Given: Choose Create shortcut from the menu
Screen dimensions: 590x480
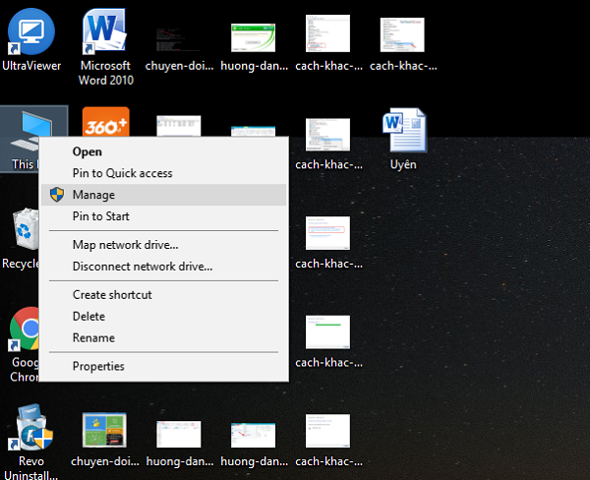Looking at the screenshot, I should [112, 295].
